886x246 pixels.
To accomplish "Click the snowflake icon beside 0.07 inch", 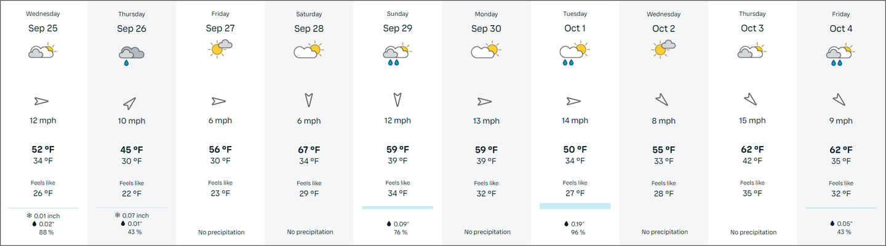I will click(x=118, y=215).
